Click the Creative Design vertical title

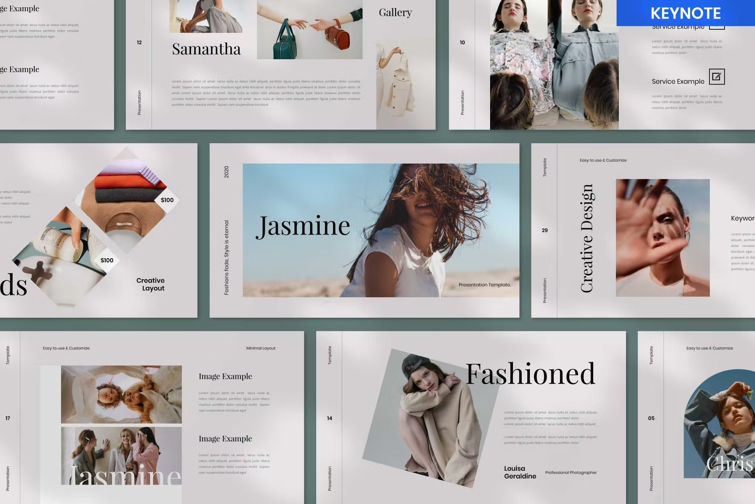(x=587, y=238)
